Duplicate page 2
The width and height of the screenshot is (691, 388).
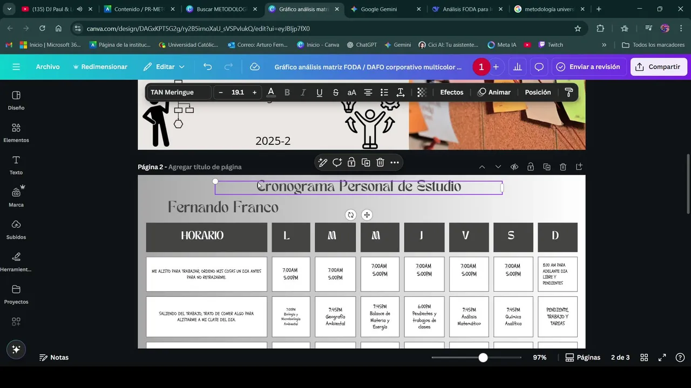point(547,167)
